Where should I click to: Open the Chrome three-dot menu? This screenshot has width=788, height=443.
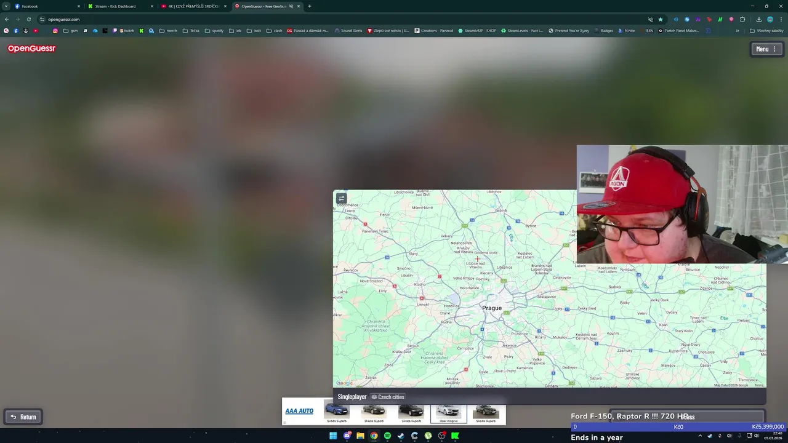tap(781, 19)
